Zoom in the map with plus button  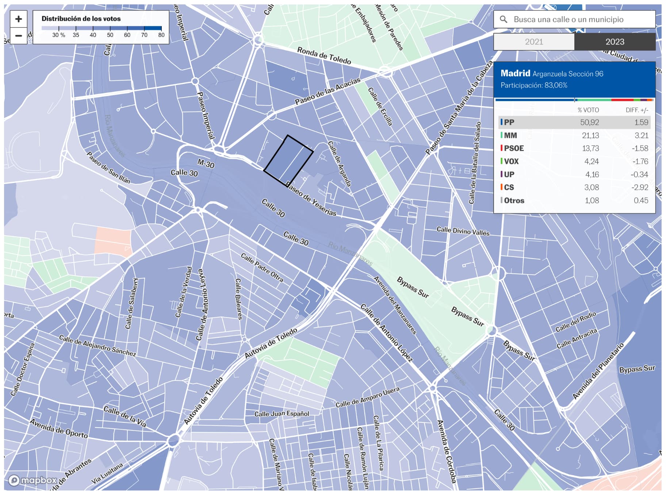point(19,19)
